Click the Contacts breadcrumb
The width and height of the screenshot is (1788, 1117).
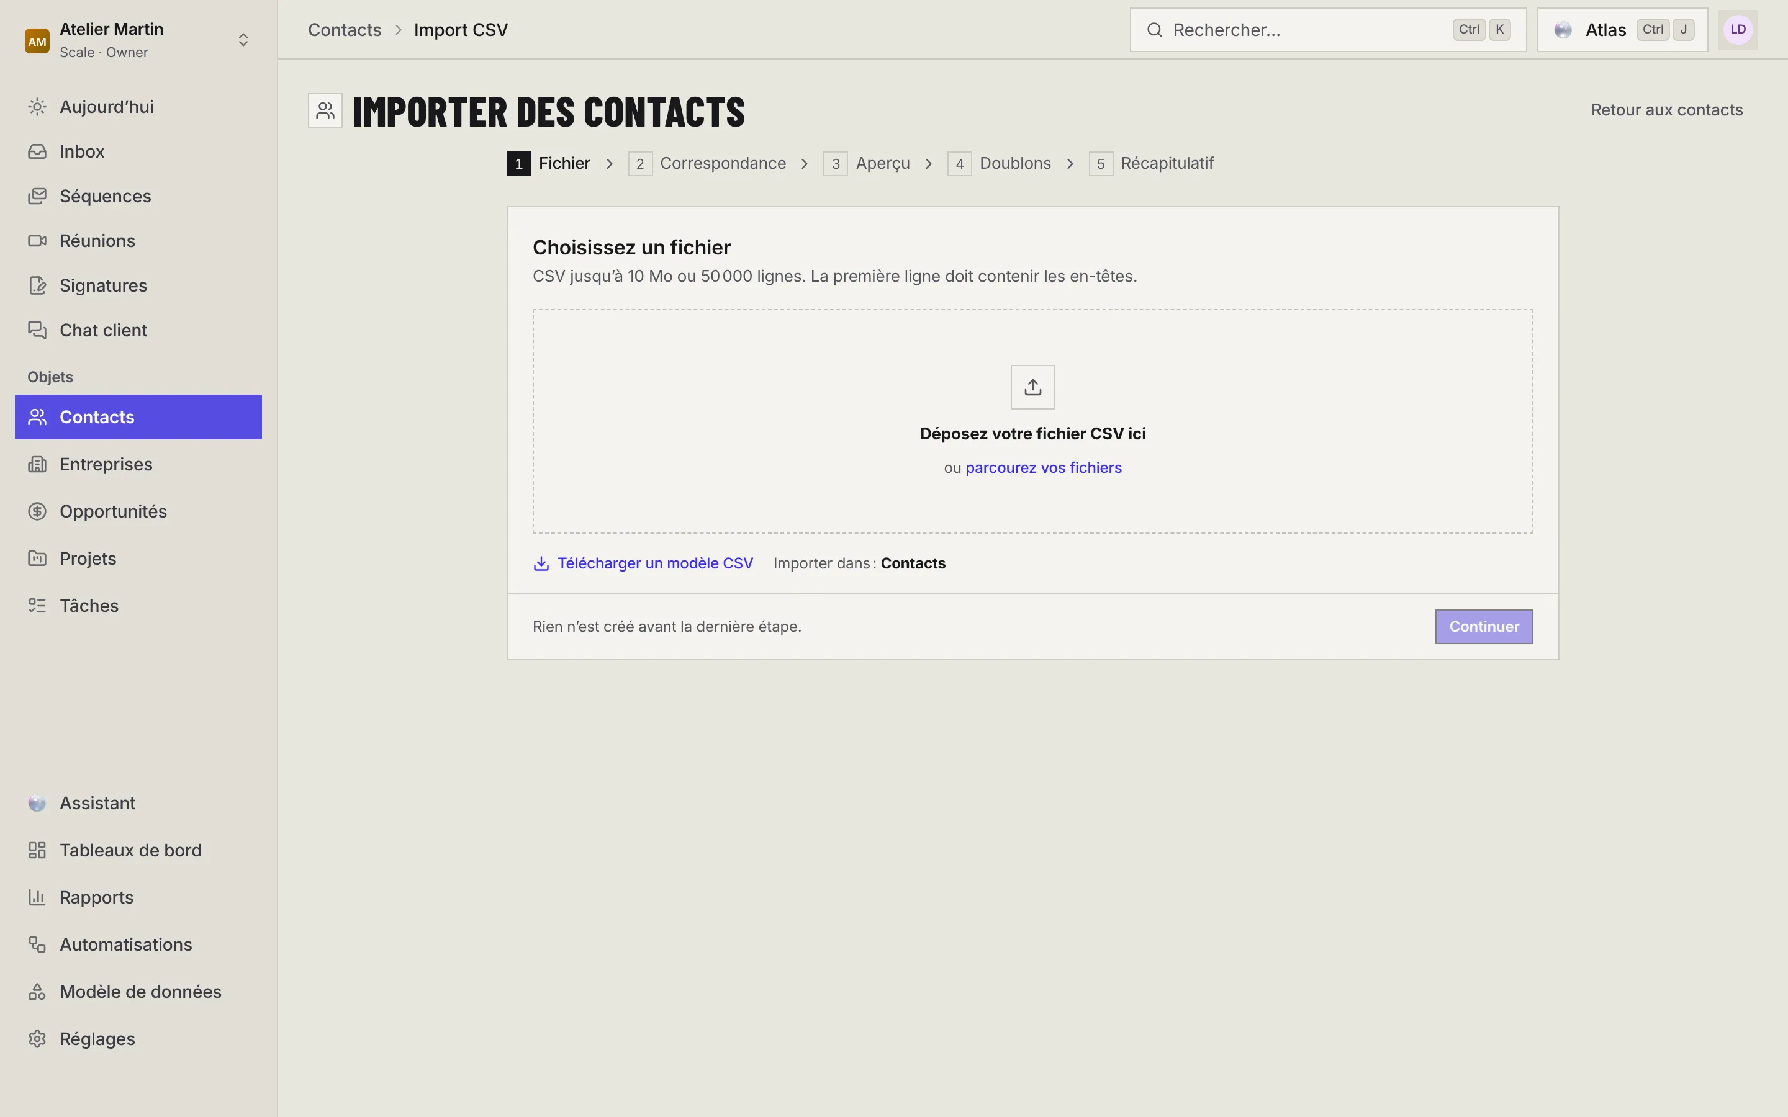(x=345, y=30)
